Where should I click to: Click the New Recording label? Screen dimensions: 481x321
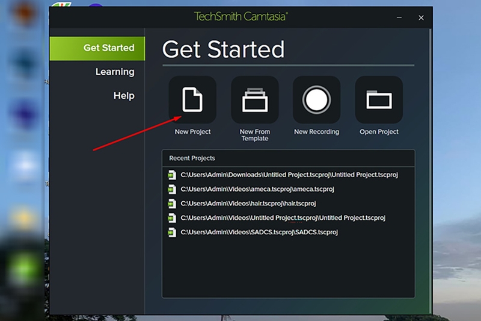pos(317,132)
